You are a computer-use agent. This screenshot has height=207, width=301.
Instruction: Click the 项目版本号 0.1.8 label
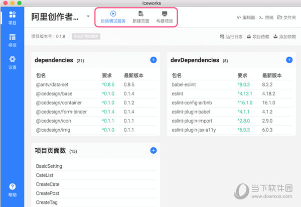pyautogui.click(x=48, y=36)
